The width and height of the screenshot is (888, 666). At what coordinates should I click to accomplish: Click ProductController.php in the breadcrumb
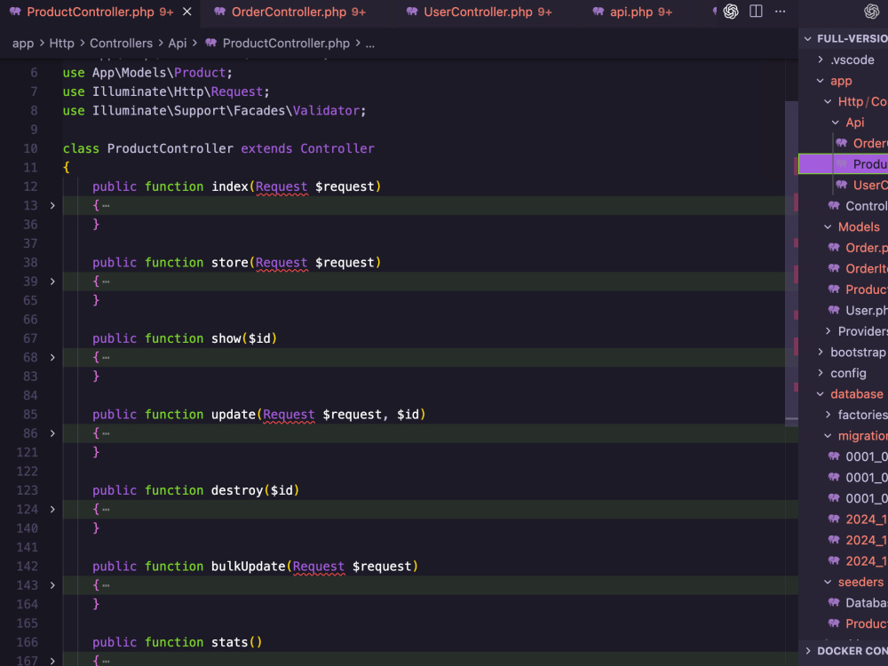286,44
